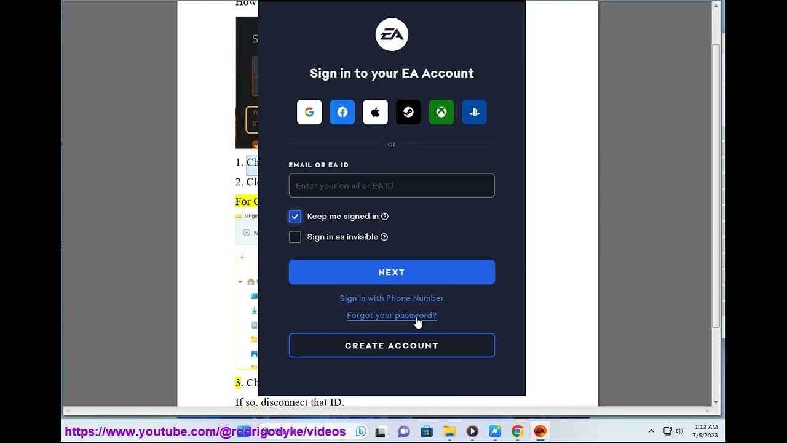This screenshot has width=787, height=443.
Task: Open network icon in system tray
Action: (x=668, y=431)
